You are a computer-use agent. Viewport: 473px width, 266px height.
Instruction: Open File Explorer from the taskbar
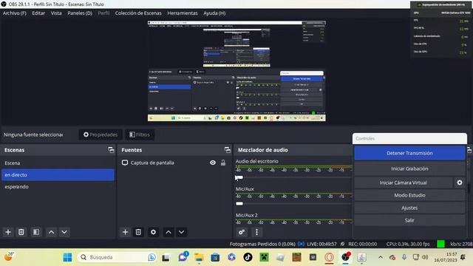[x=199, y=257]
